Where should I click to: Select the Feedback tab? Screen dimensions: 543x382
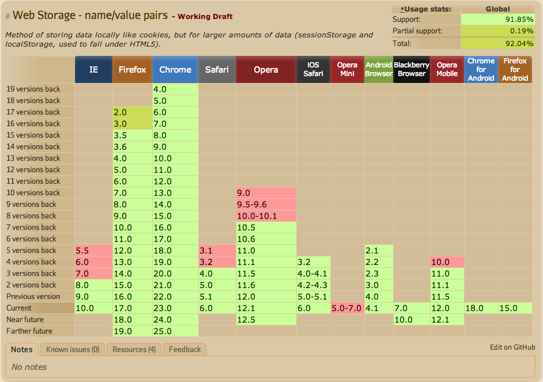pyautogui.click(x=184, y=349)
